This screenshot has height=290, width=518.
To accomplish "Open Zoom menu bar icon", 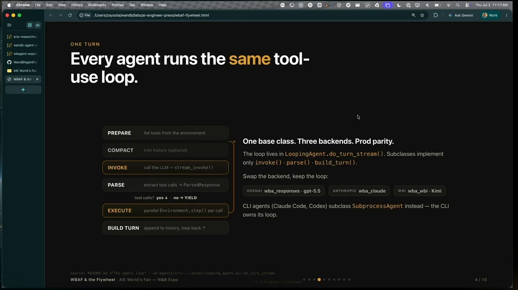I will click(x=283, y=5).
